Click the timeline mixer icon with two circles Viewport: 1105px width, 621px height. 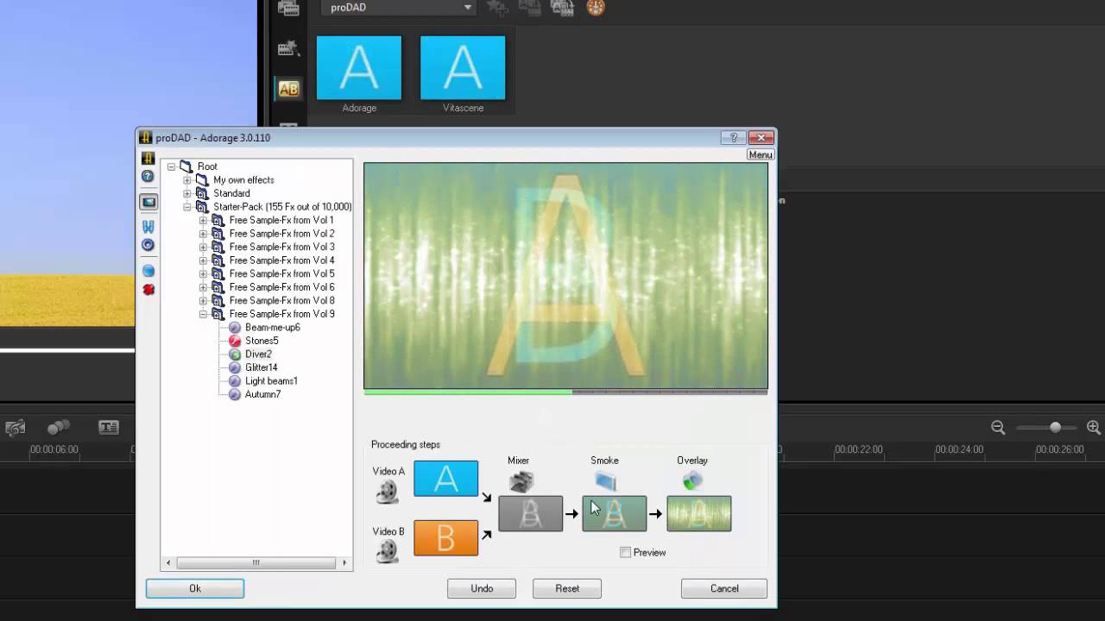(x=59, y=427)
